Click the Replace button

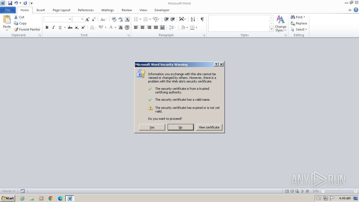pyautogui.click(x=299, y=23)
